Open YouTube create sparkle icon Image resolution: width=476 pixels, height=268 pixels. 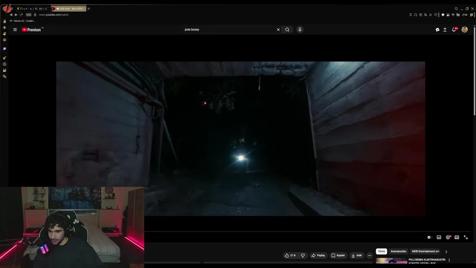437,29
